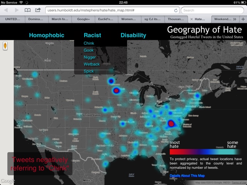Click the red hotspot in Virginia

pyautogui.click(x=171, y=123)
